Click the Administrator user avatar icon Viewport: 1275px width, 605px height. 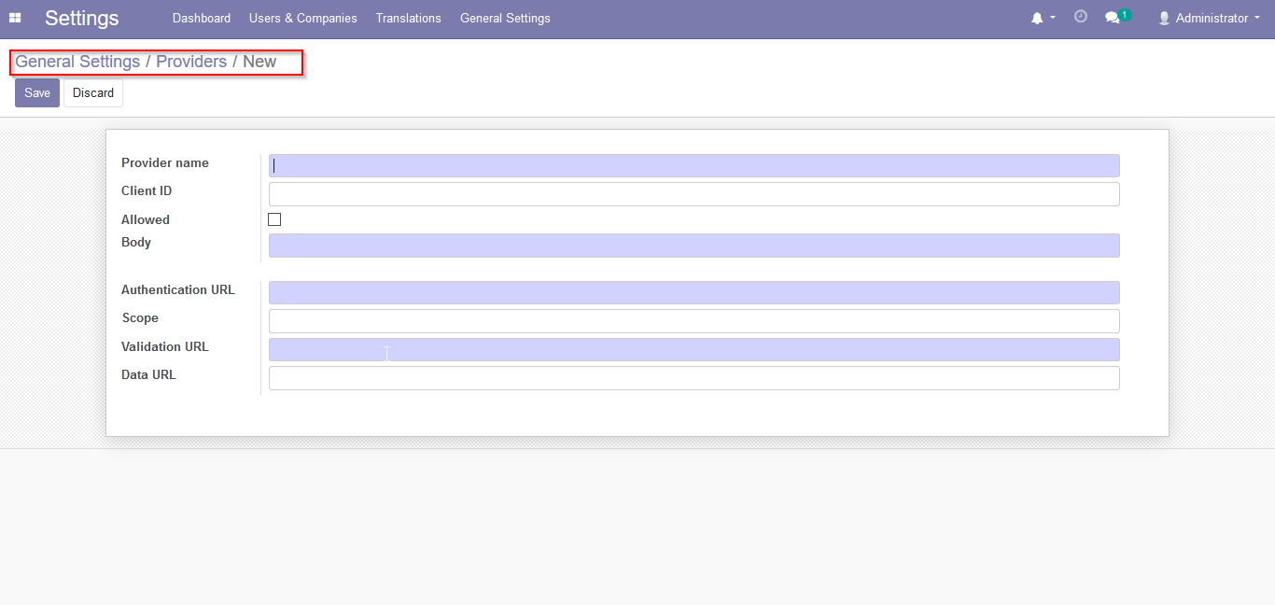[x=1164, y=18]
